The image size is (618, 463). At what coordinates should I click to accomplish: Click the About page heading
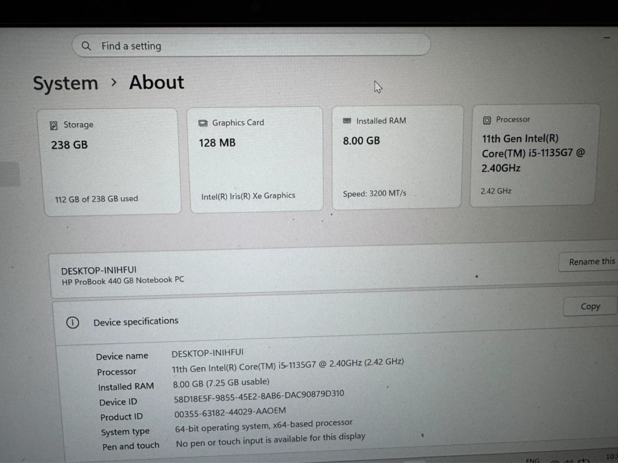pos(157,82)
